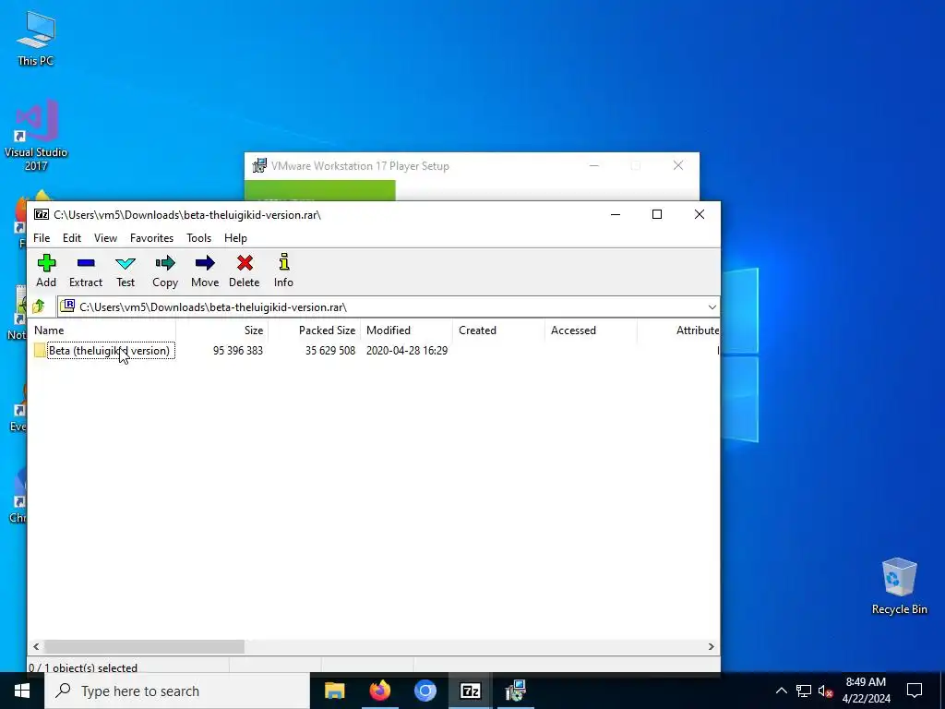
Task: Select the Beta (theluigikid version) folder icon
Action: coord(40,350)
